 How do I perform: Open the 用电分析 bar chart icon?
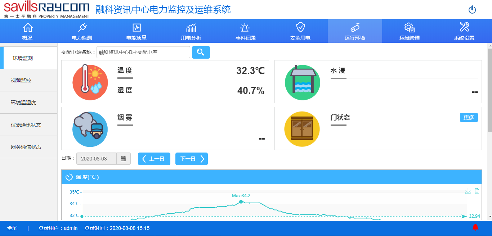click(191, 27)
